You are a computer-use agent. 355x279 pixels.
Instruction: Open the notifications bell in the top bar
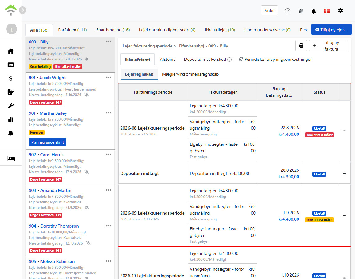point(314,11)
